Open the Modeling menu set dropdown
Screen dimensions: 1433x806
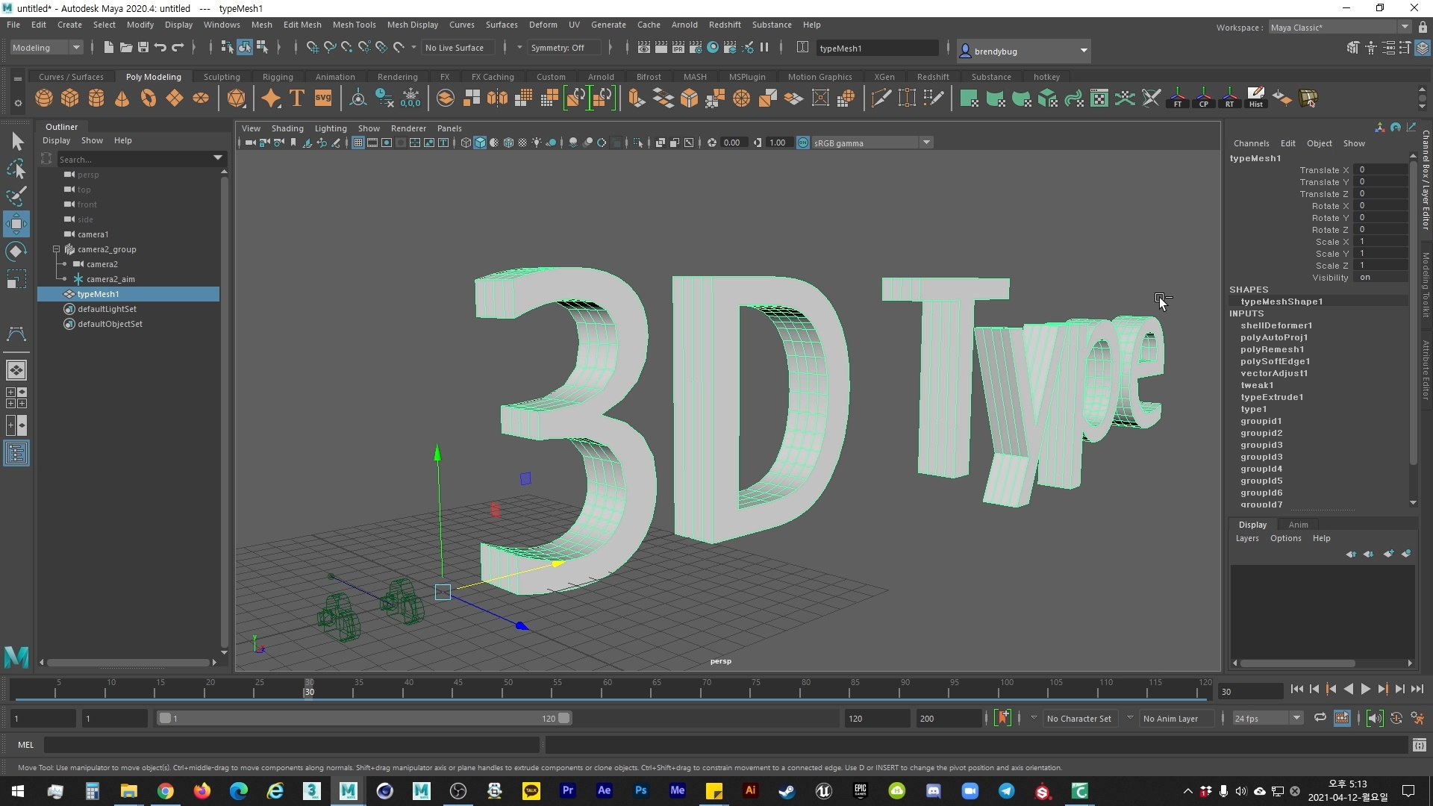coord(46,47)
